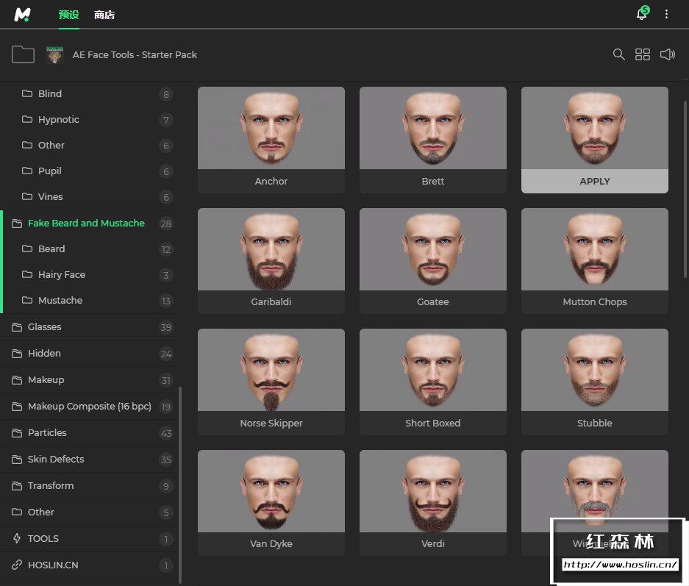Toggle the preview sound speaker icon
The height and width of the screenshot is (586, 689).
(x=667, y=54)
